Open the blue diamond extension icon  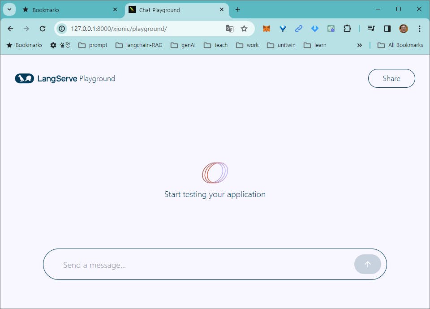(x=283, y=29)
